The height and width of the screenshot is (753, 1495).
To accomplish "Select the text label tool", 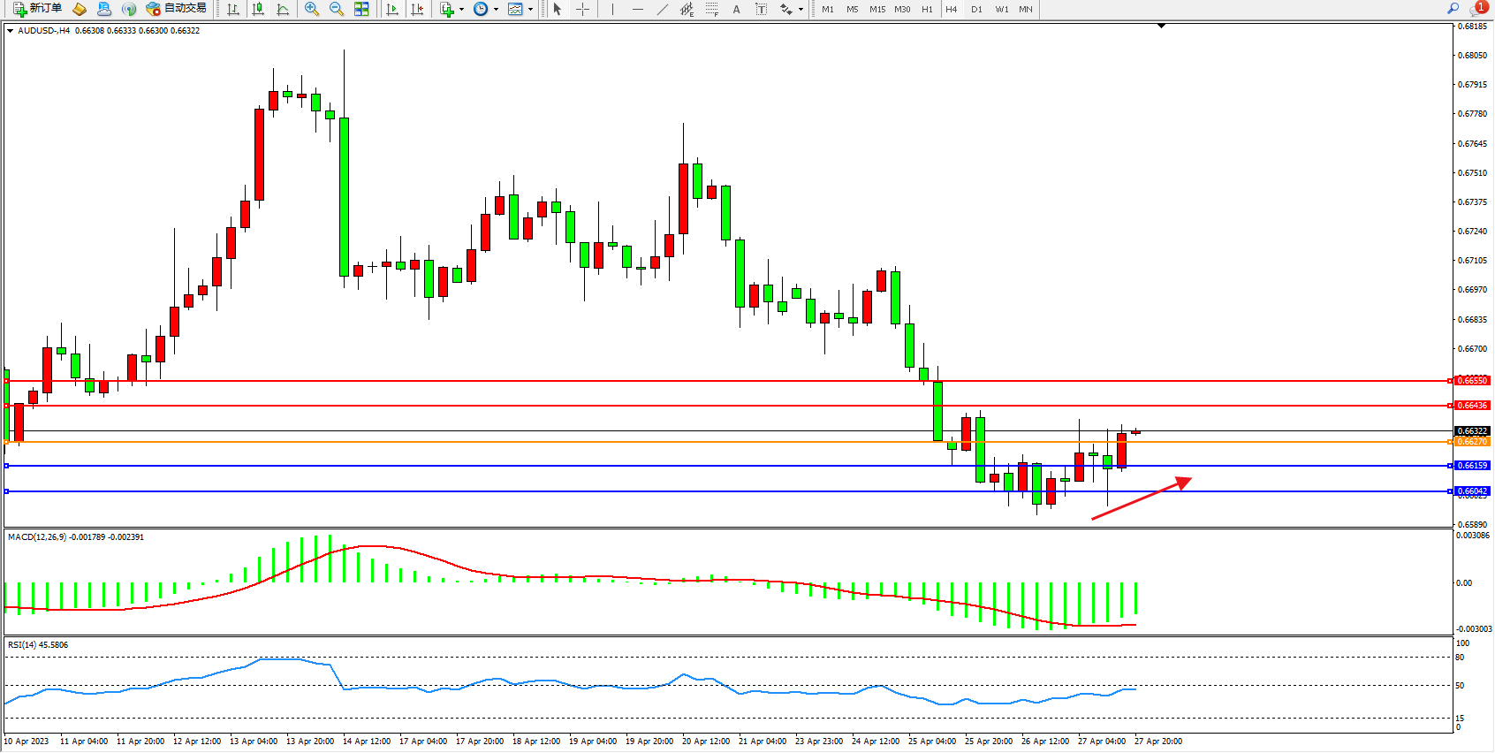I will pyautogui.click(x=762, y=9).
